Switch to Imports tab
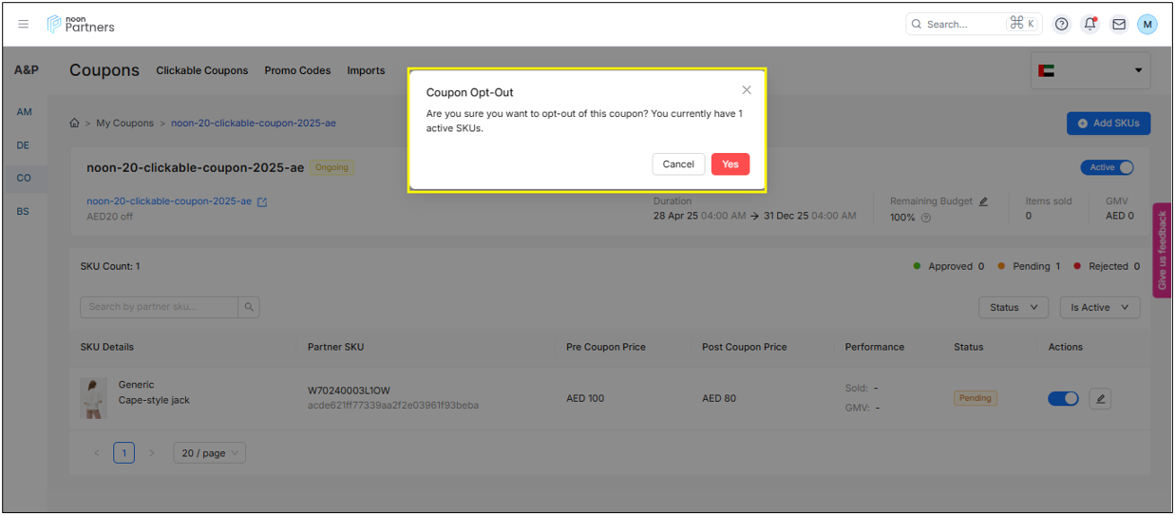 coord(366,70)
